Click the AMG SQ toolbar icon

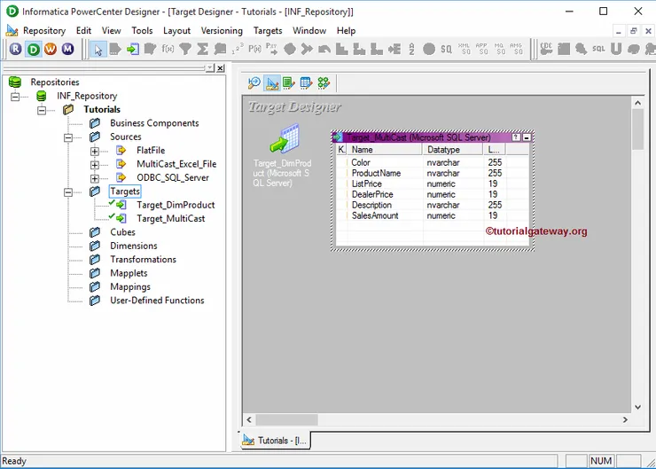pos(516,49)
